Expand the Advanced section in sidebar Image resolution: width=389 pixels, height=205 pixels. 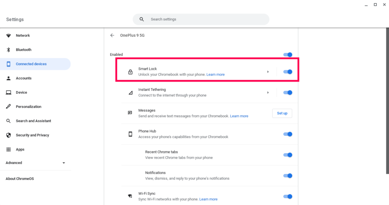[x=35, y=163]
